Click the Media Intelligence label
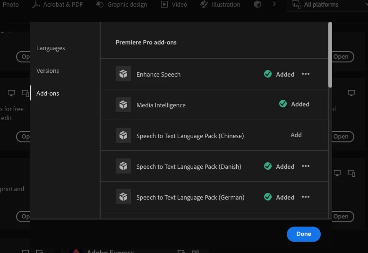Screen dimensions: 368x253 pyautogui.click(x=161, y=105)
